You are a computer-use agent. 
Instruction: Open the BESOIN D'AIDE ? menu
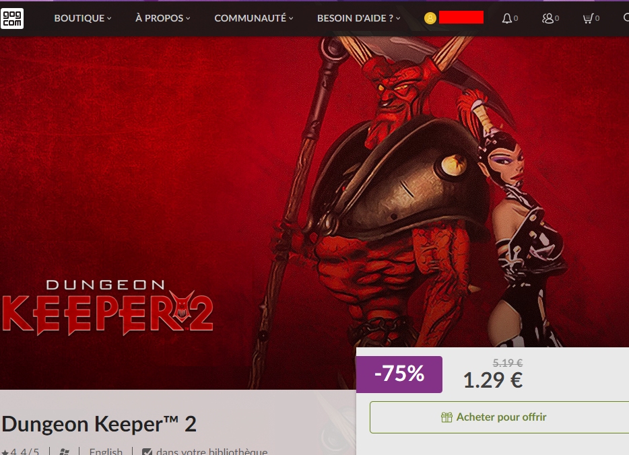pyautogui.click(x=359, y=18)
